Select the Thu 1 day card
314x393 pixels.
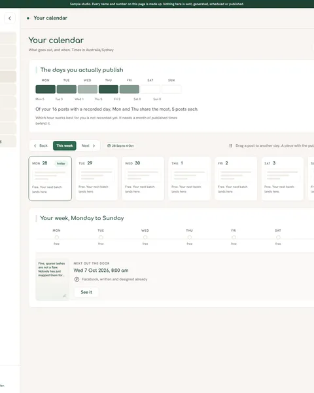(x=190, y=178)
